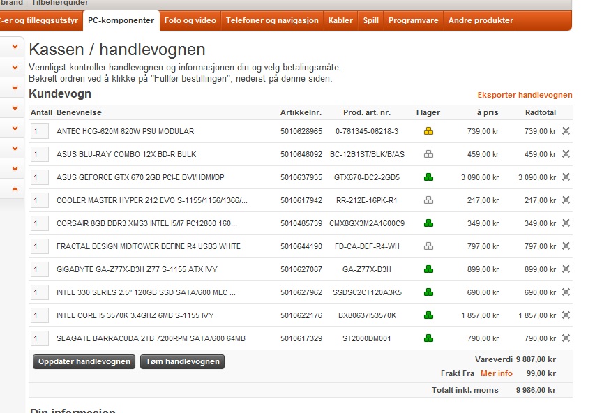The height and width of the screenshot is (413, 595).
Task: Click Vareverdi amount 9 887,00 kr
Action: (536, 359)
